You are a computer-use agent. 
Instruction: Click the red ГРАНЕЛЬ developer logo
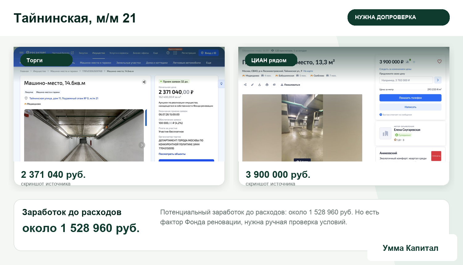436,156
